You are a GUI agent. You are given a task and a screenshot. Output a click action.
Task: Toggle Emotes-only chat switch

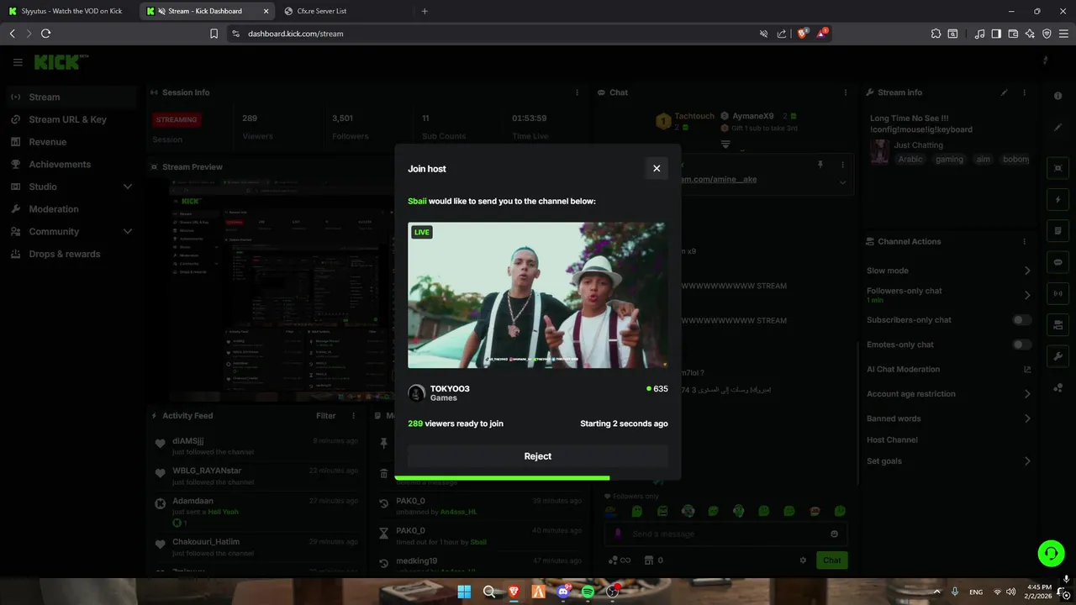(x=1021, y=345)
